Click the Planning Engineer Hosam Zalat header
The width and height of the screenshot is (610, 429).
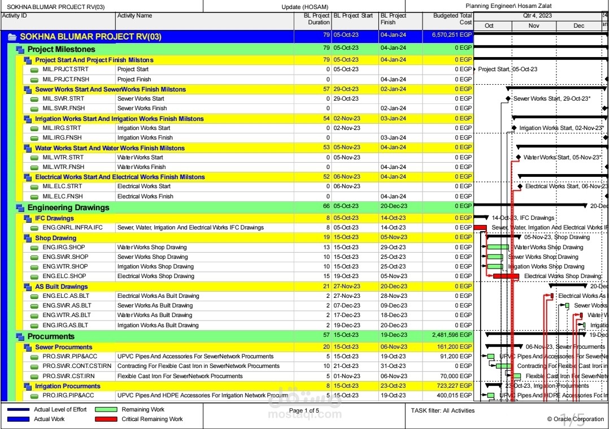(508, 6)
